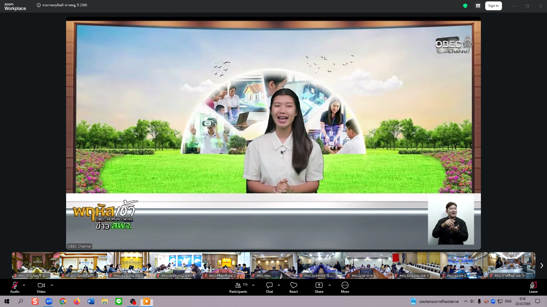The image size is (547, 307).
Task: Open the Chat panel icon
Action: pyautogui.click(x=269, y=285)
